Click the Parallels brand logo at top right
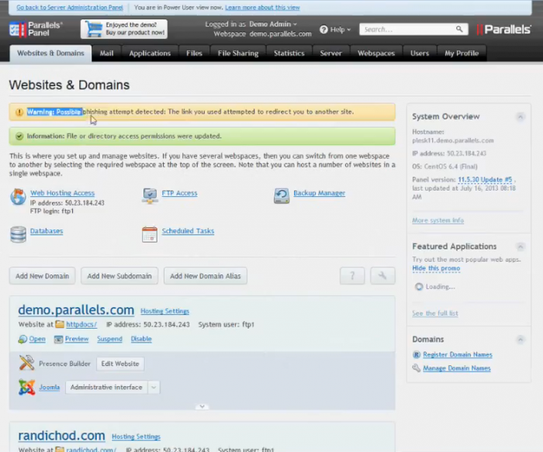 click(x=503, y=29)
